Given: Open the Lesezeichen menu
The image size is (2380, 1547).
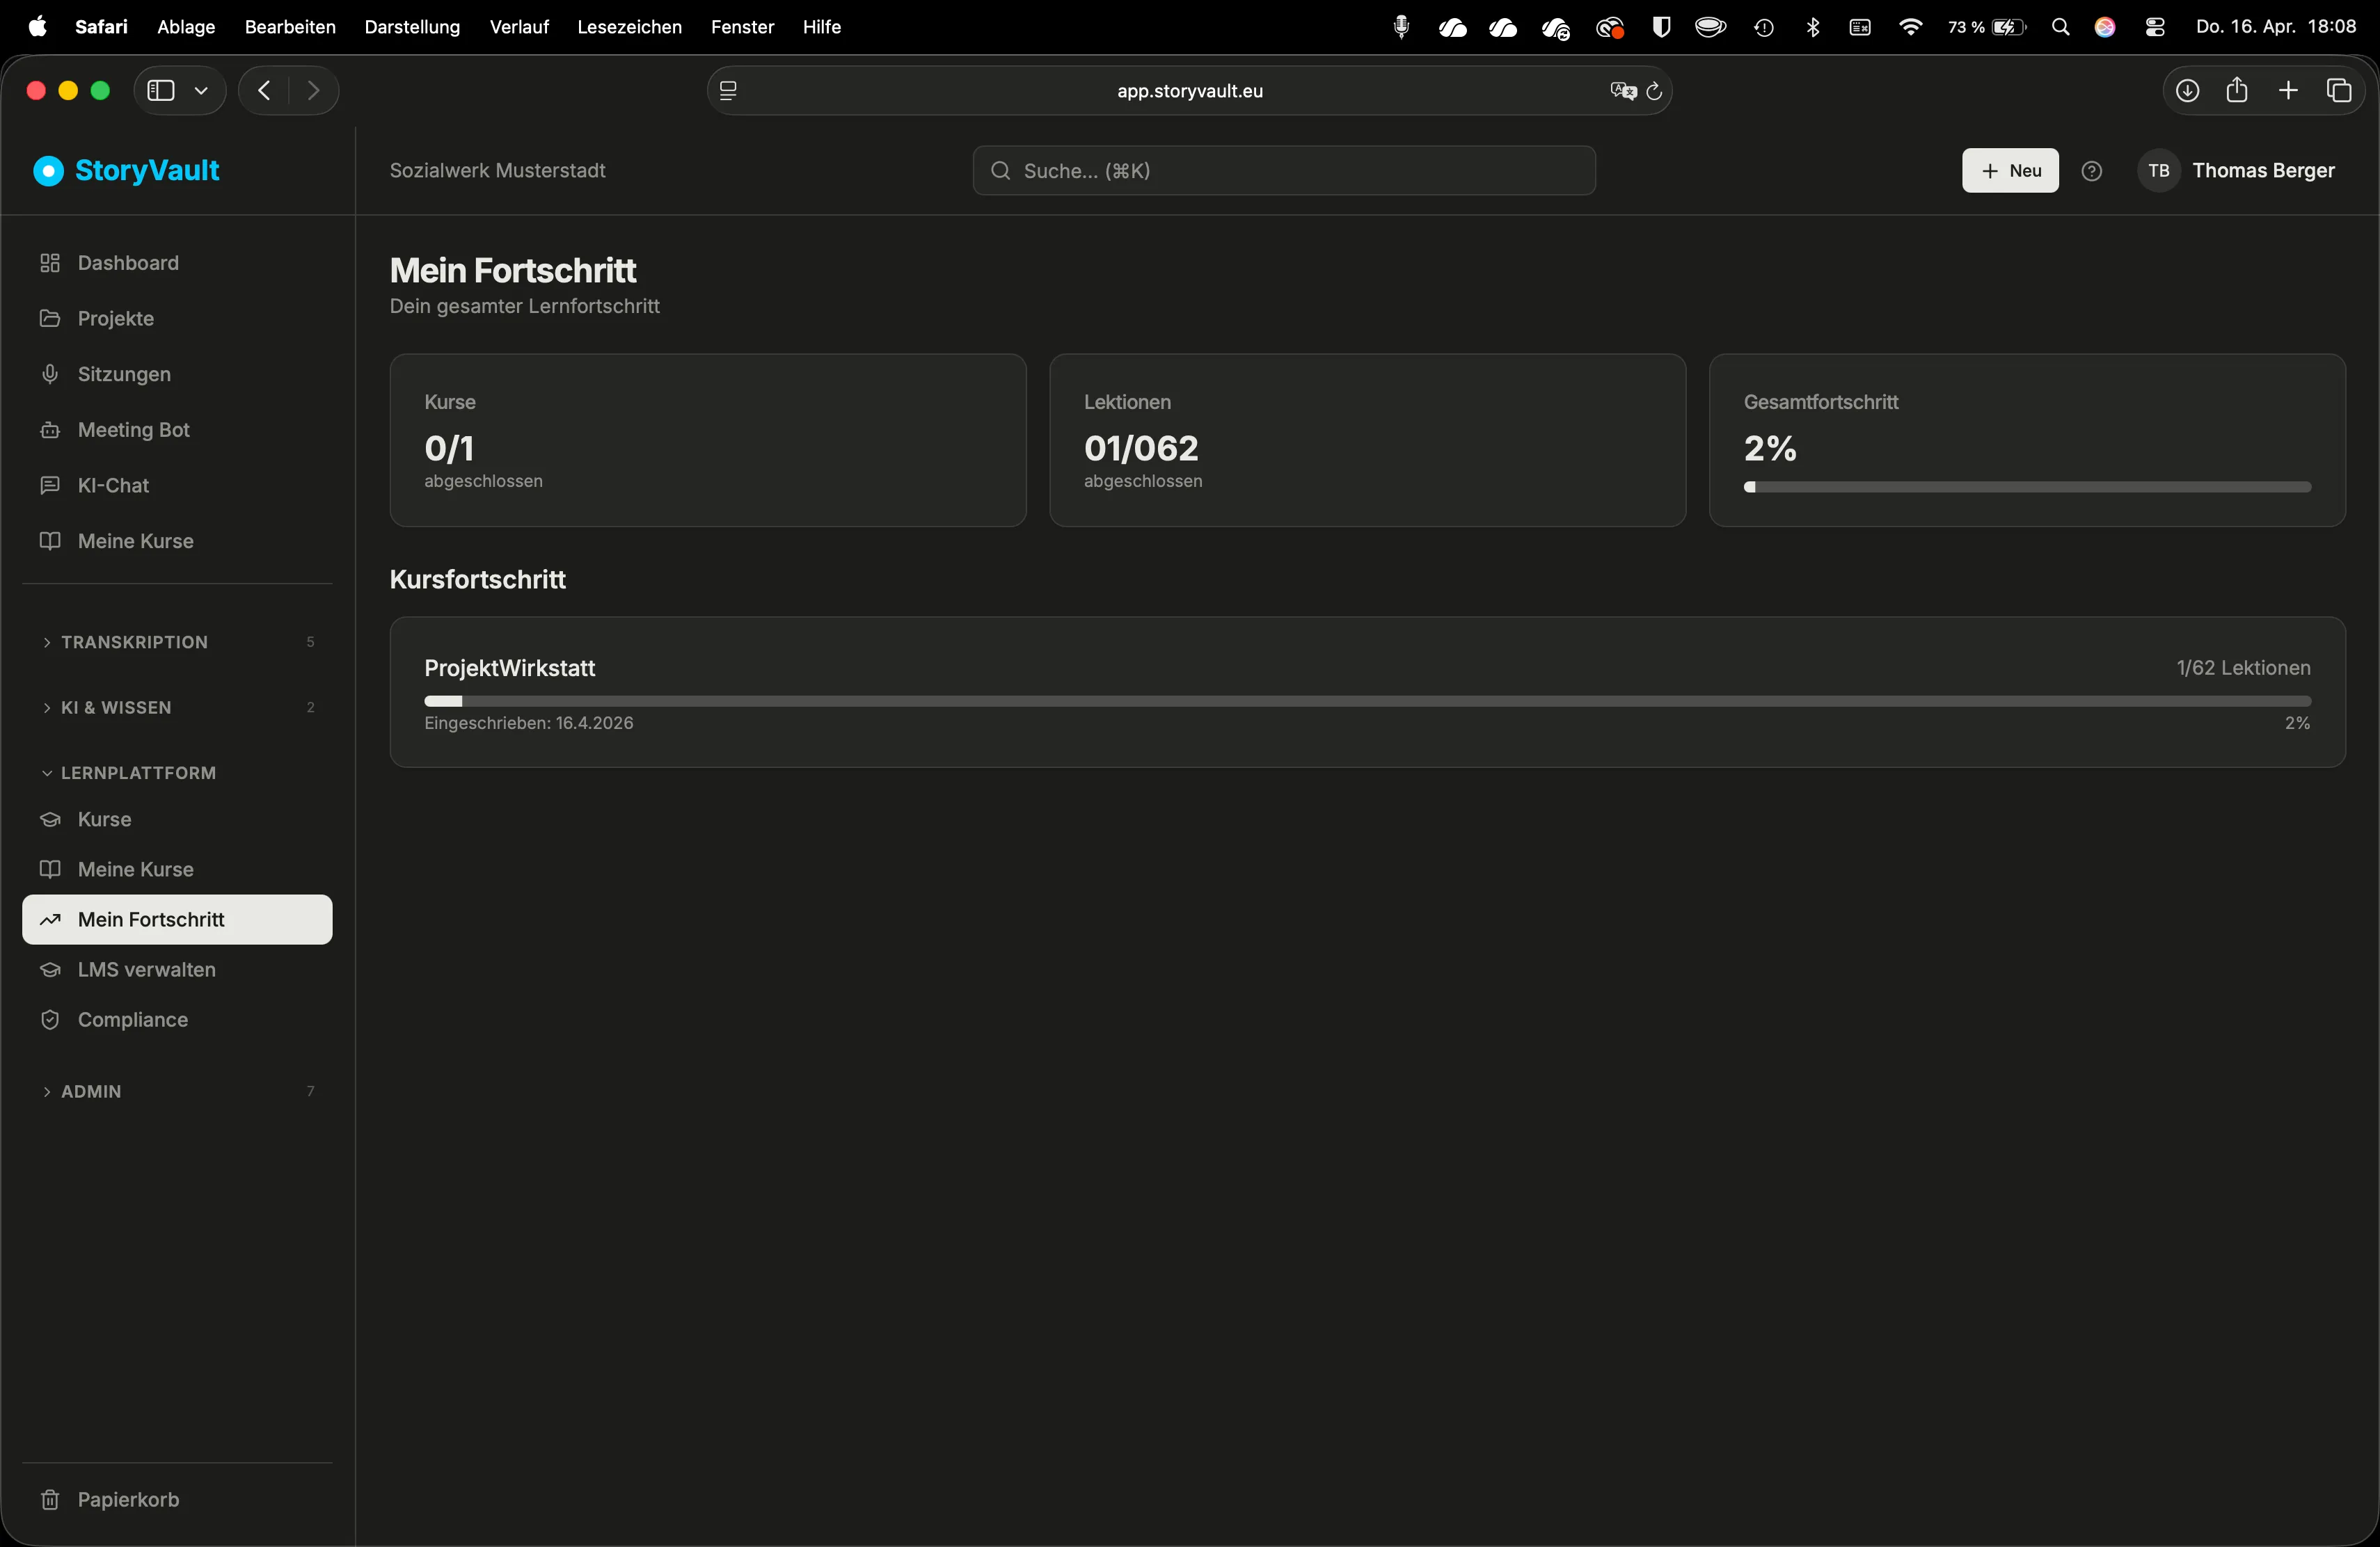Looking at the screenshot, I should pyautogui.click(x=629, y=27).
